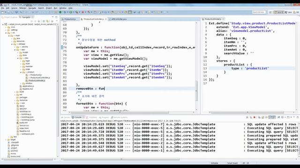Expand the java folder node
Viewport: 300px width, 168px height.
point(12,38)
